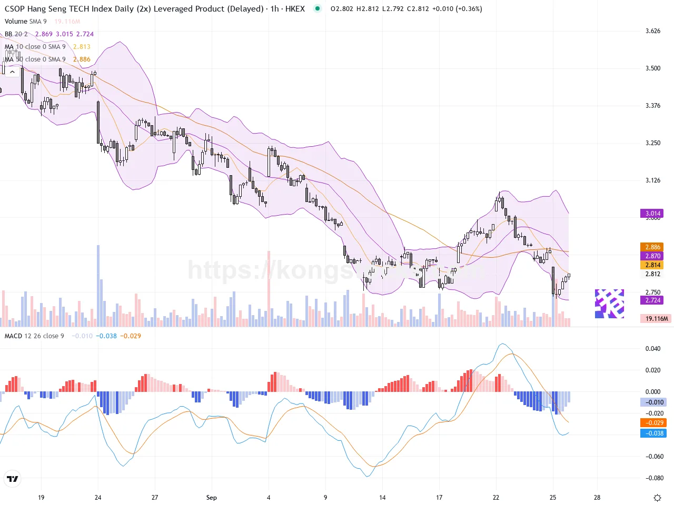The image size is (674, 505).
Task: Click the -0.010 MACD histogram scale tag
Action: (x=653, y=402)
